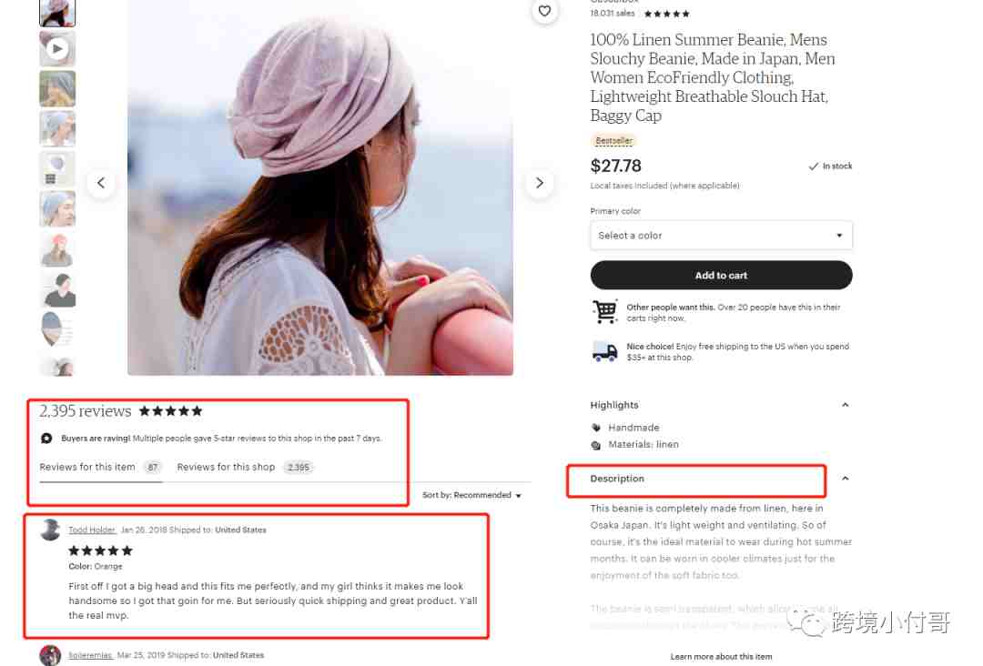Click Todd Holder's reviewer avatar
983x666 pixels.
50,530
